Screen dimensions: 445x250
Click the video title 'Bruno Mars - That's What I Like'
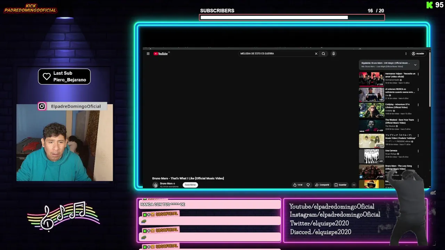pyautogui.click(x=188, y=178)
